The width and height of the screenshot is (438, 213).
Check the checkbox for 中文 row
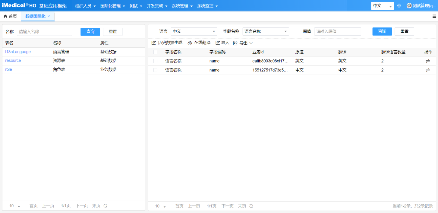(156, 70)
